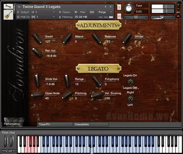Click the Offset knob
Screen dimensions: 183x154
coord(127,38)
